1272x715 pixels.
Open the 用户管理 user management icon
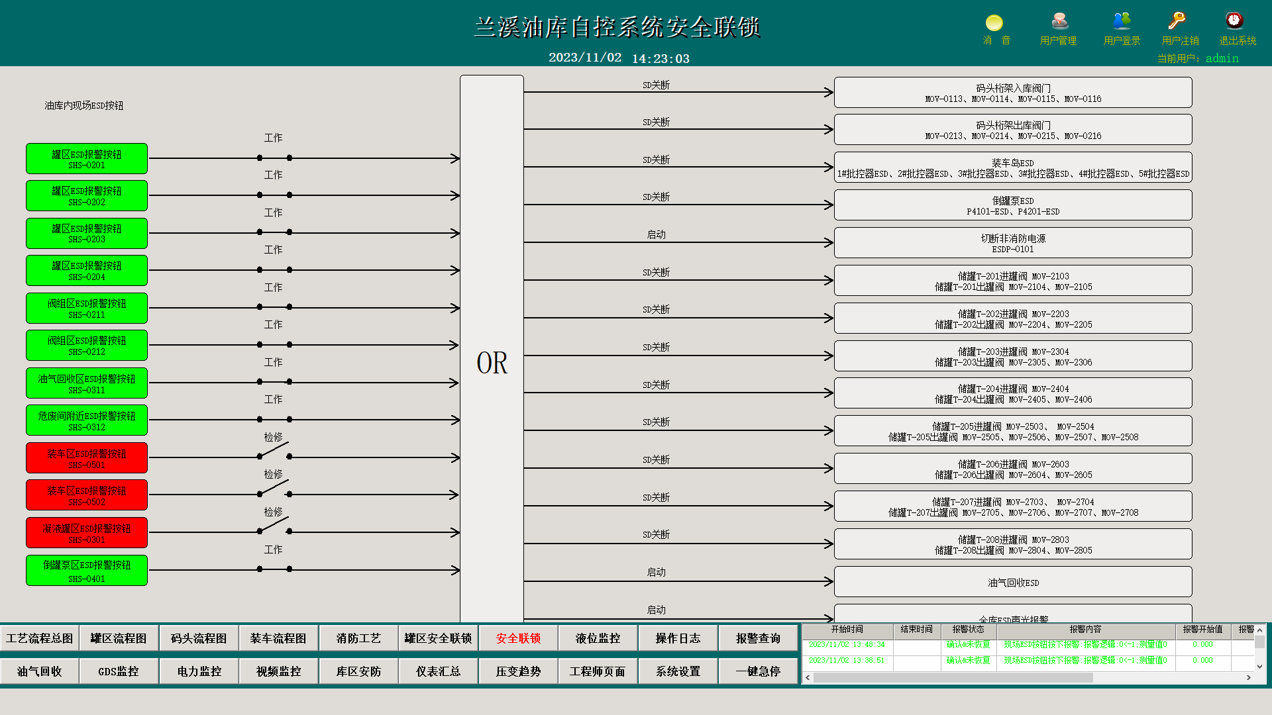1059,22
